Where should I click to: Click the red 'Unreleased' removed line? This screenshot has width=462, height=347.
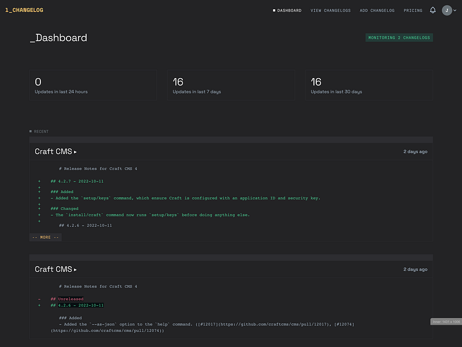pos(71,299)
